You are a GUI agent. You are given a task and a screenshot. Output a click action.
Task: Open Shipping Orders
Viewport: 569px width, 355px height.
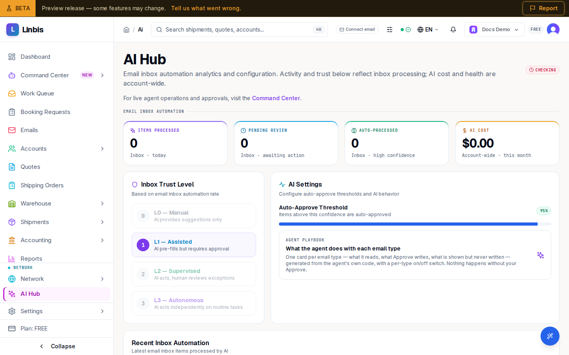click(57, 185)
